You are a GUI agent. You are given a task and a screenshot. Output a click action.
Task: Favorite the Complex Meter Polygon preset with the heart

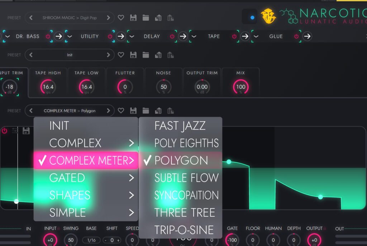point(121,110)
